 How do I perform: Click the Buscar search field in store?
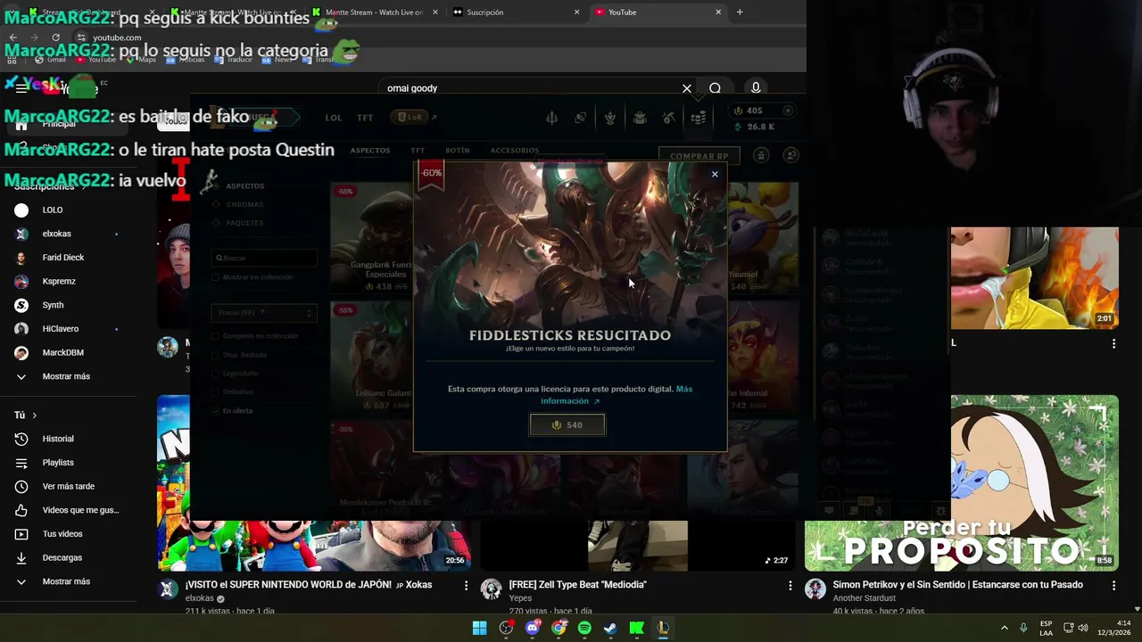(264, 258)
